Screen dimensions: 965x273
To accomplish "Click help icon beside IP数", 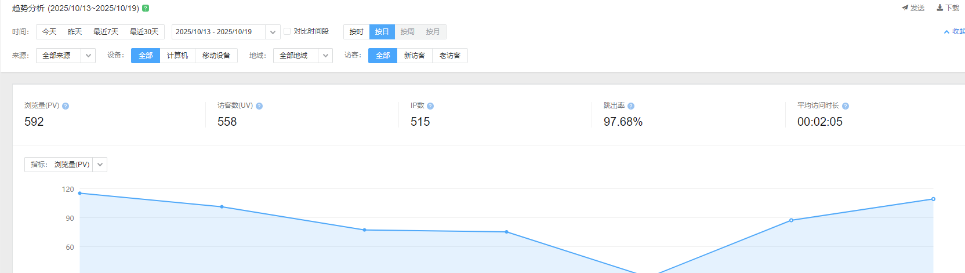I will (430, 106).
